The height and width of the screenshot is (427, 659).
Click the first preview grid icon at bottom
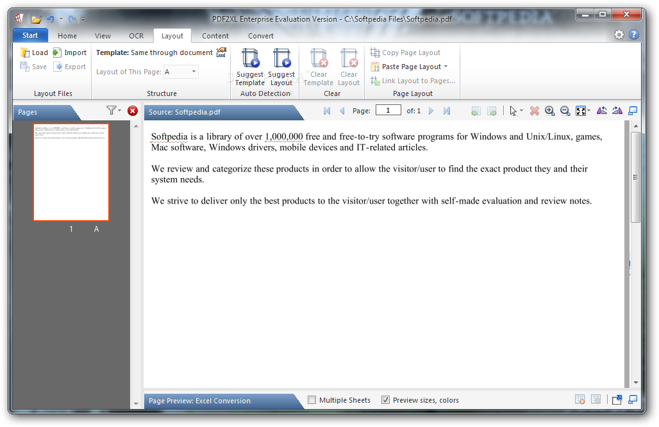pyautogui.click(x=580, y=399)
